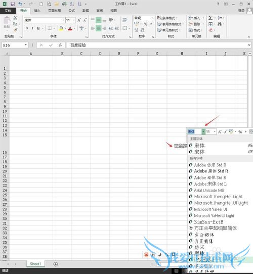
Task: Toggle center horizontal alignment
Action: [x=99, y=28]
